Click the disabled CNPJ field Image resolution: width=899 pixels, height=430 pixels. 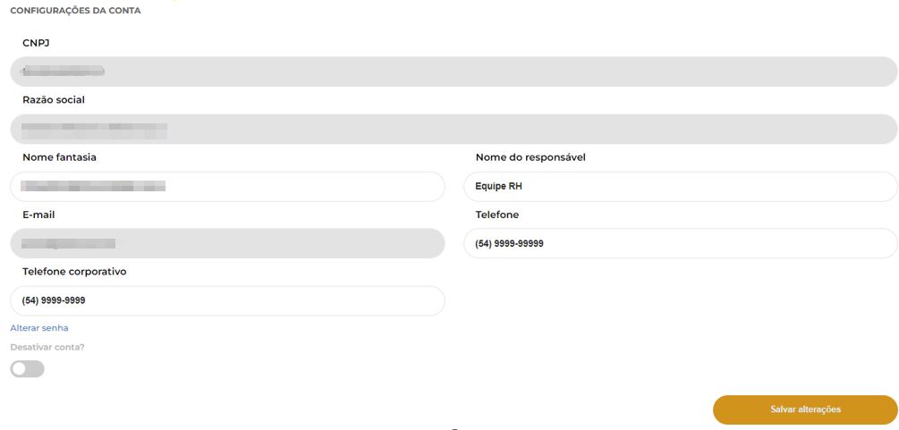454,72
